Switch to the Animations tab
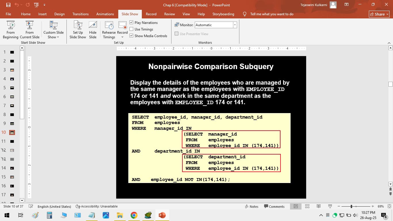393x221 pixels. click(x=105, y=14)
